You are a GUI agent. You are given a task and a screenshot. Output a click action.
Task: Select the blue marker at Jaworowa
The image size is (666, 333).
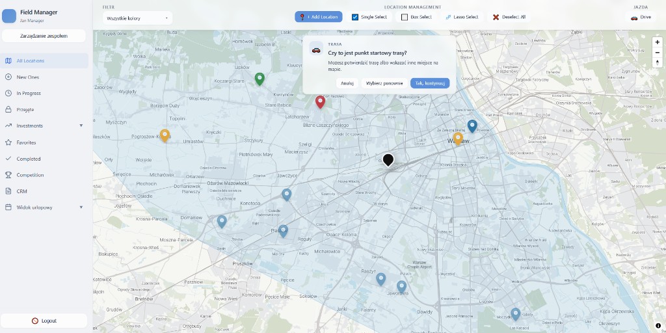402,287
